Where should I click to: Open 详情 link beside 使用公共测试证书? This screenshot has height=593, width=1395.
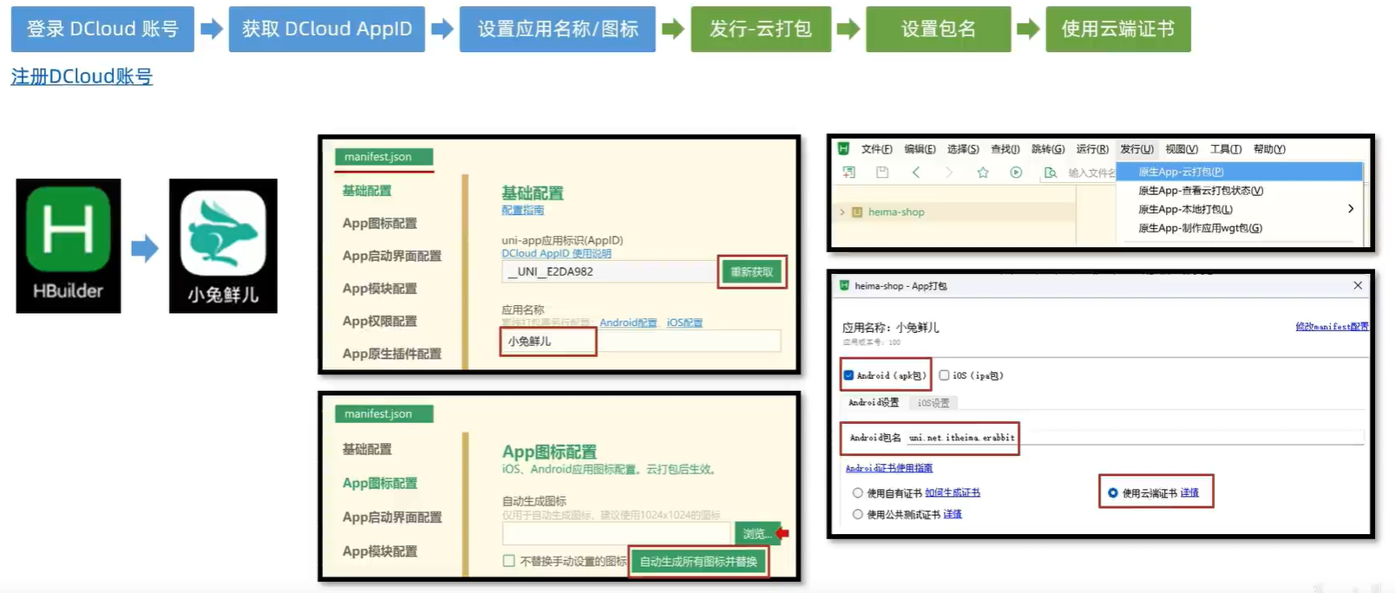tap(953, 514)
